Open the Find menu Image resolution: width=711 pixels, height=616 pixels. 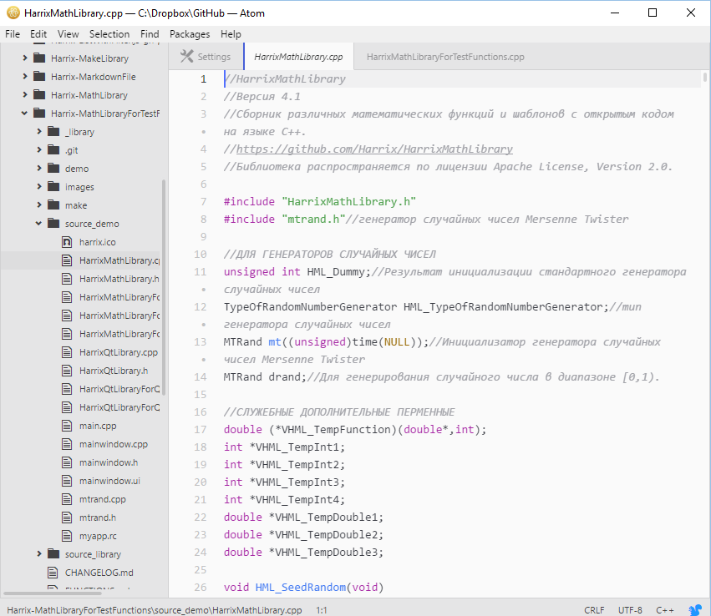(x=150, y=34)
